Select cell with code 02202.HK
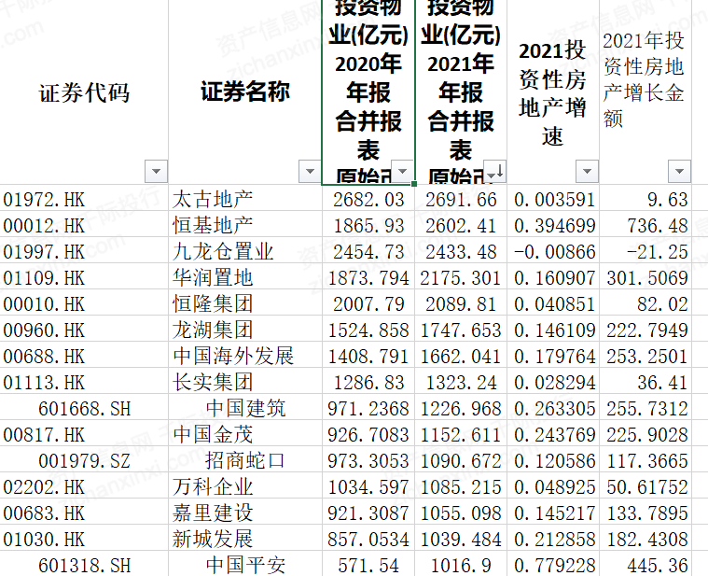Screen dimensions: 708x576 coord(84,486)
